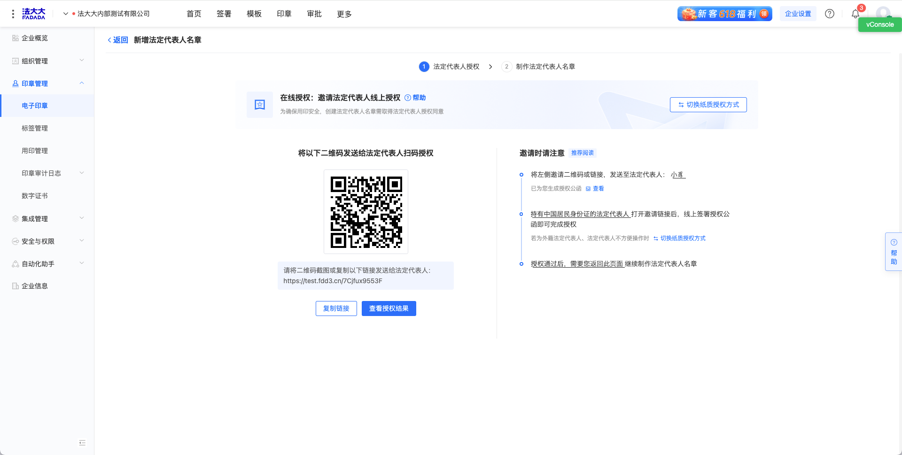Screen dimensions: 902x455
Task: Click the 组织管理 sidebar icon
Action: (16, 61)
